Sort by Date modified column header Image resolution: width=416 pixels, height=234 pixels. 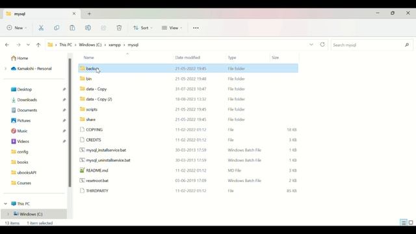(188, 58)
